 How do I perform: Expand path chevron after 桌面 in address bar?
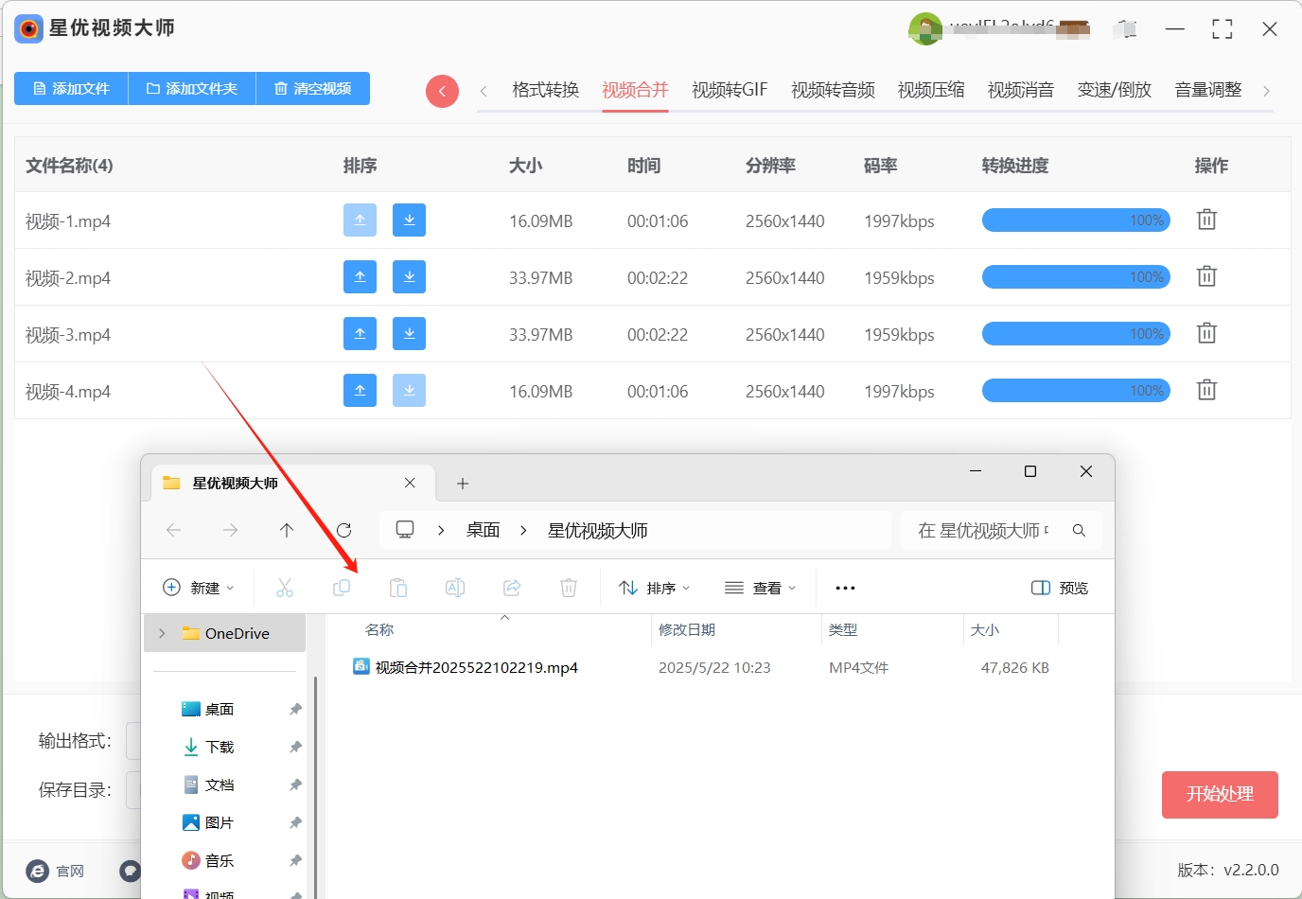coord(523,530)
